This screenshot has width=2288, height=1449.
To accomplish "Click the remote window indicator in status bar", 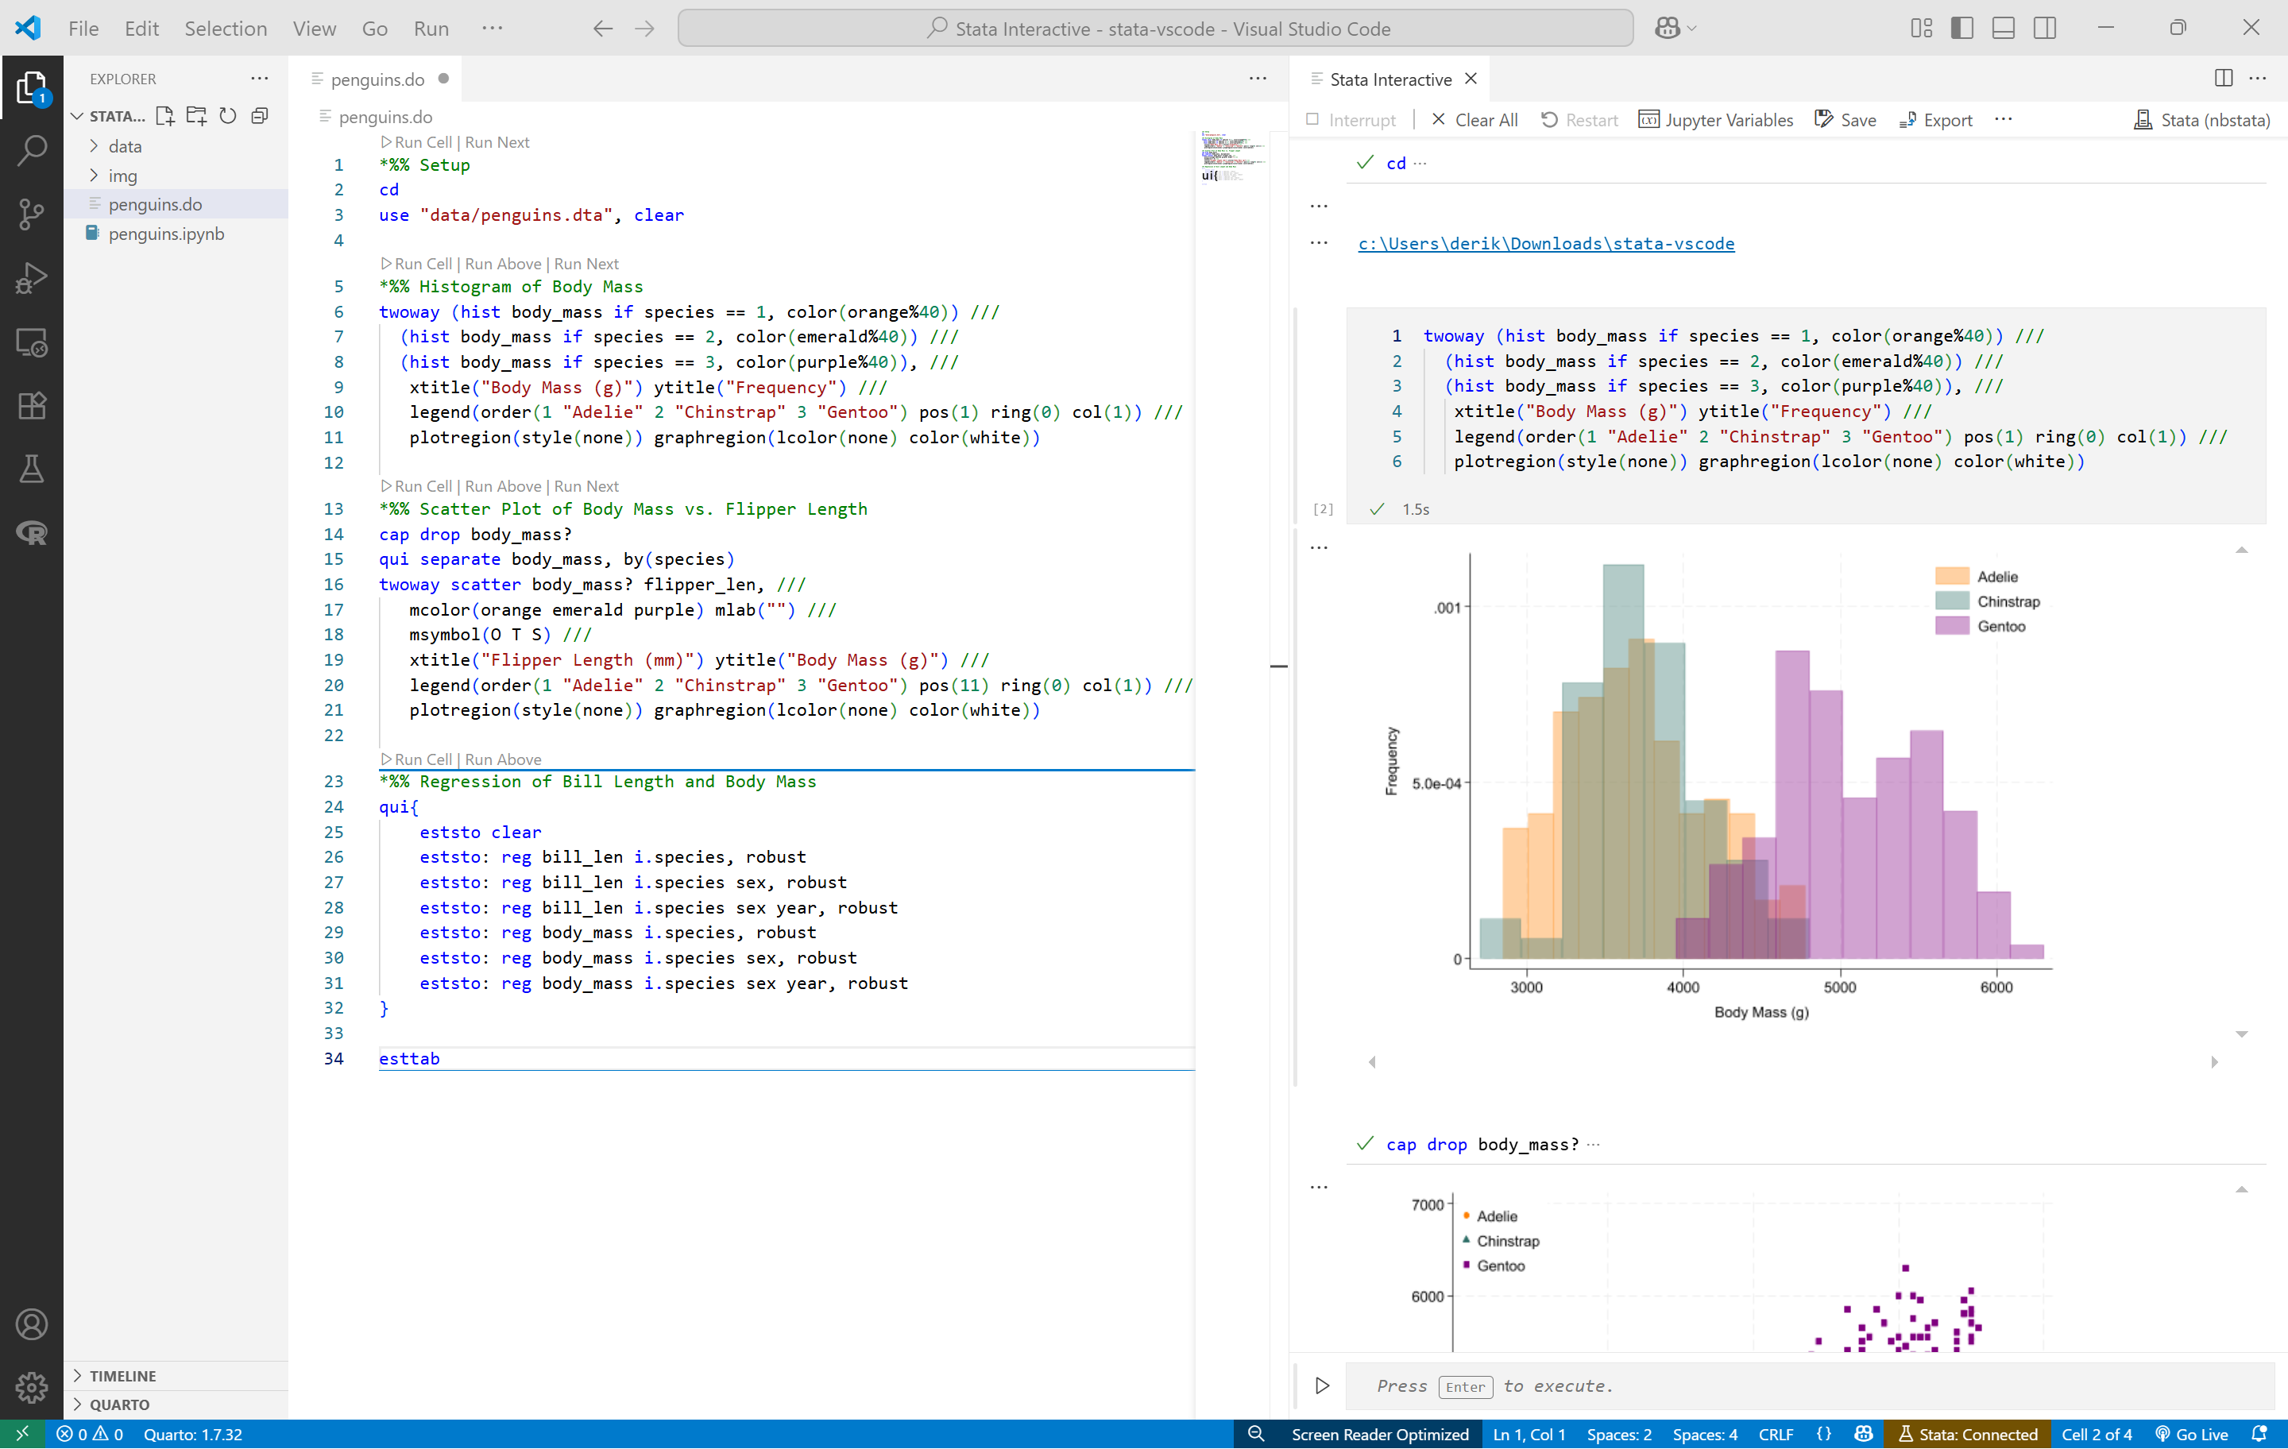I will 22,1434.
